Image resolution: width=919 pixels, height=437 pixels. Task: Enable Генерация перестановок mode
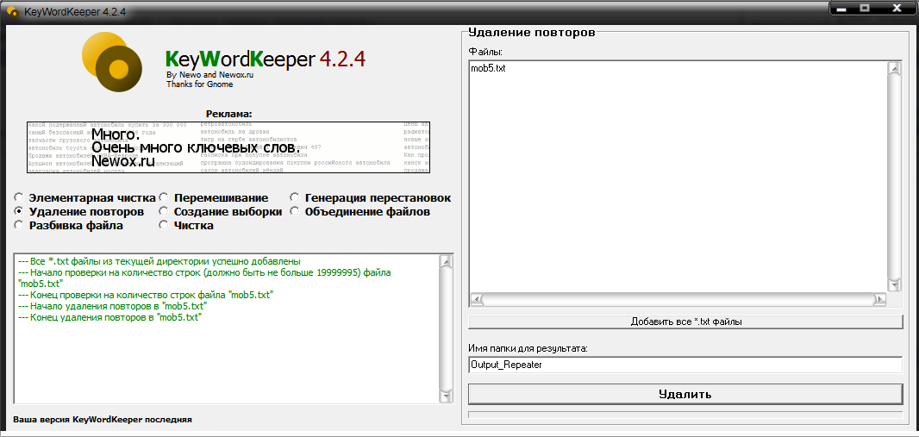coord(295,198)
